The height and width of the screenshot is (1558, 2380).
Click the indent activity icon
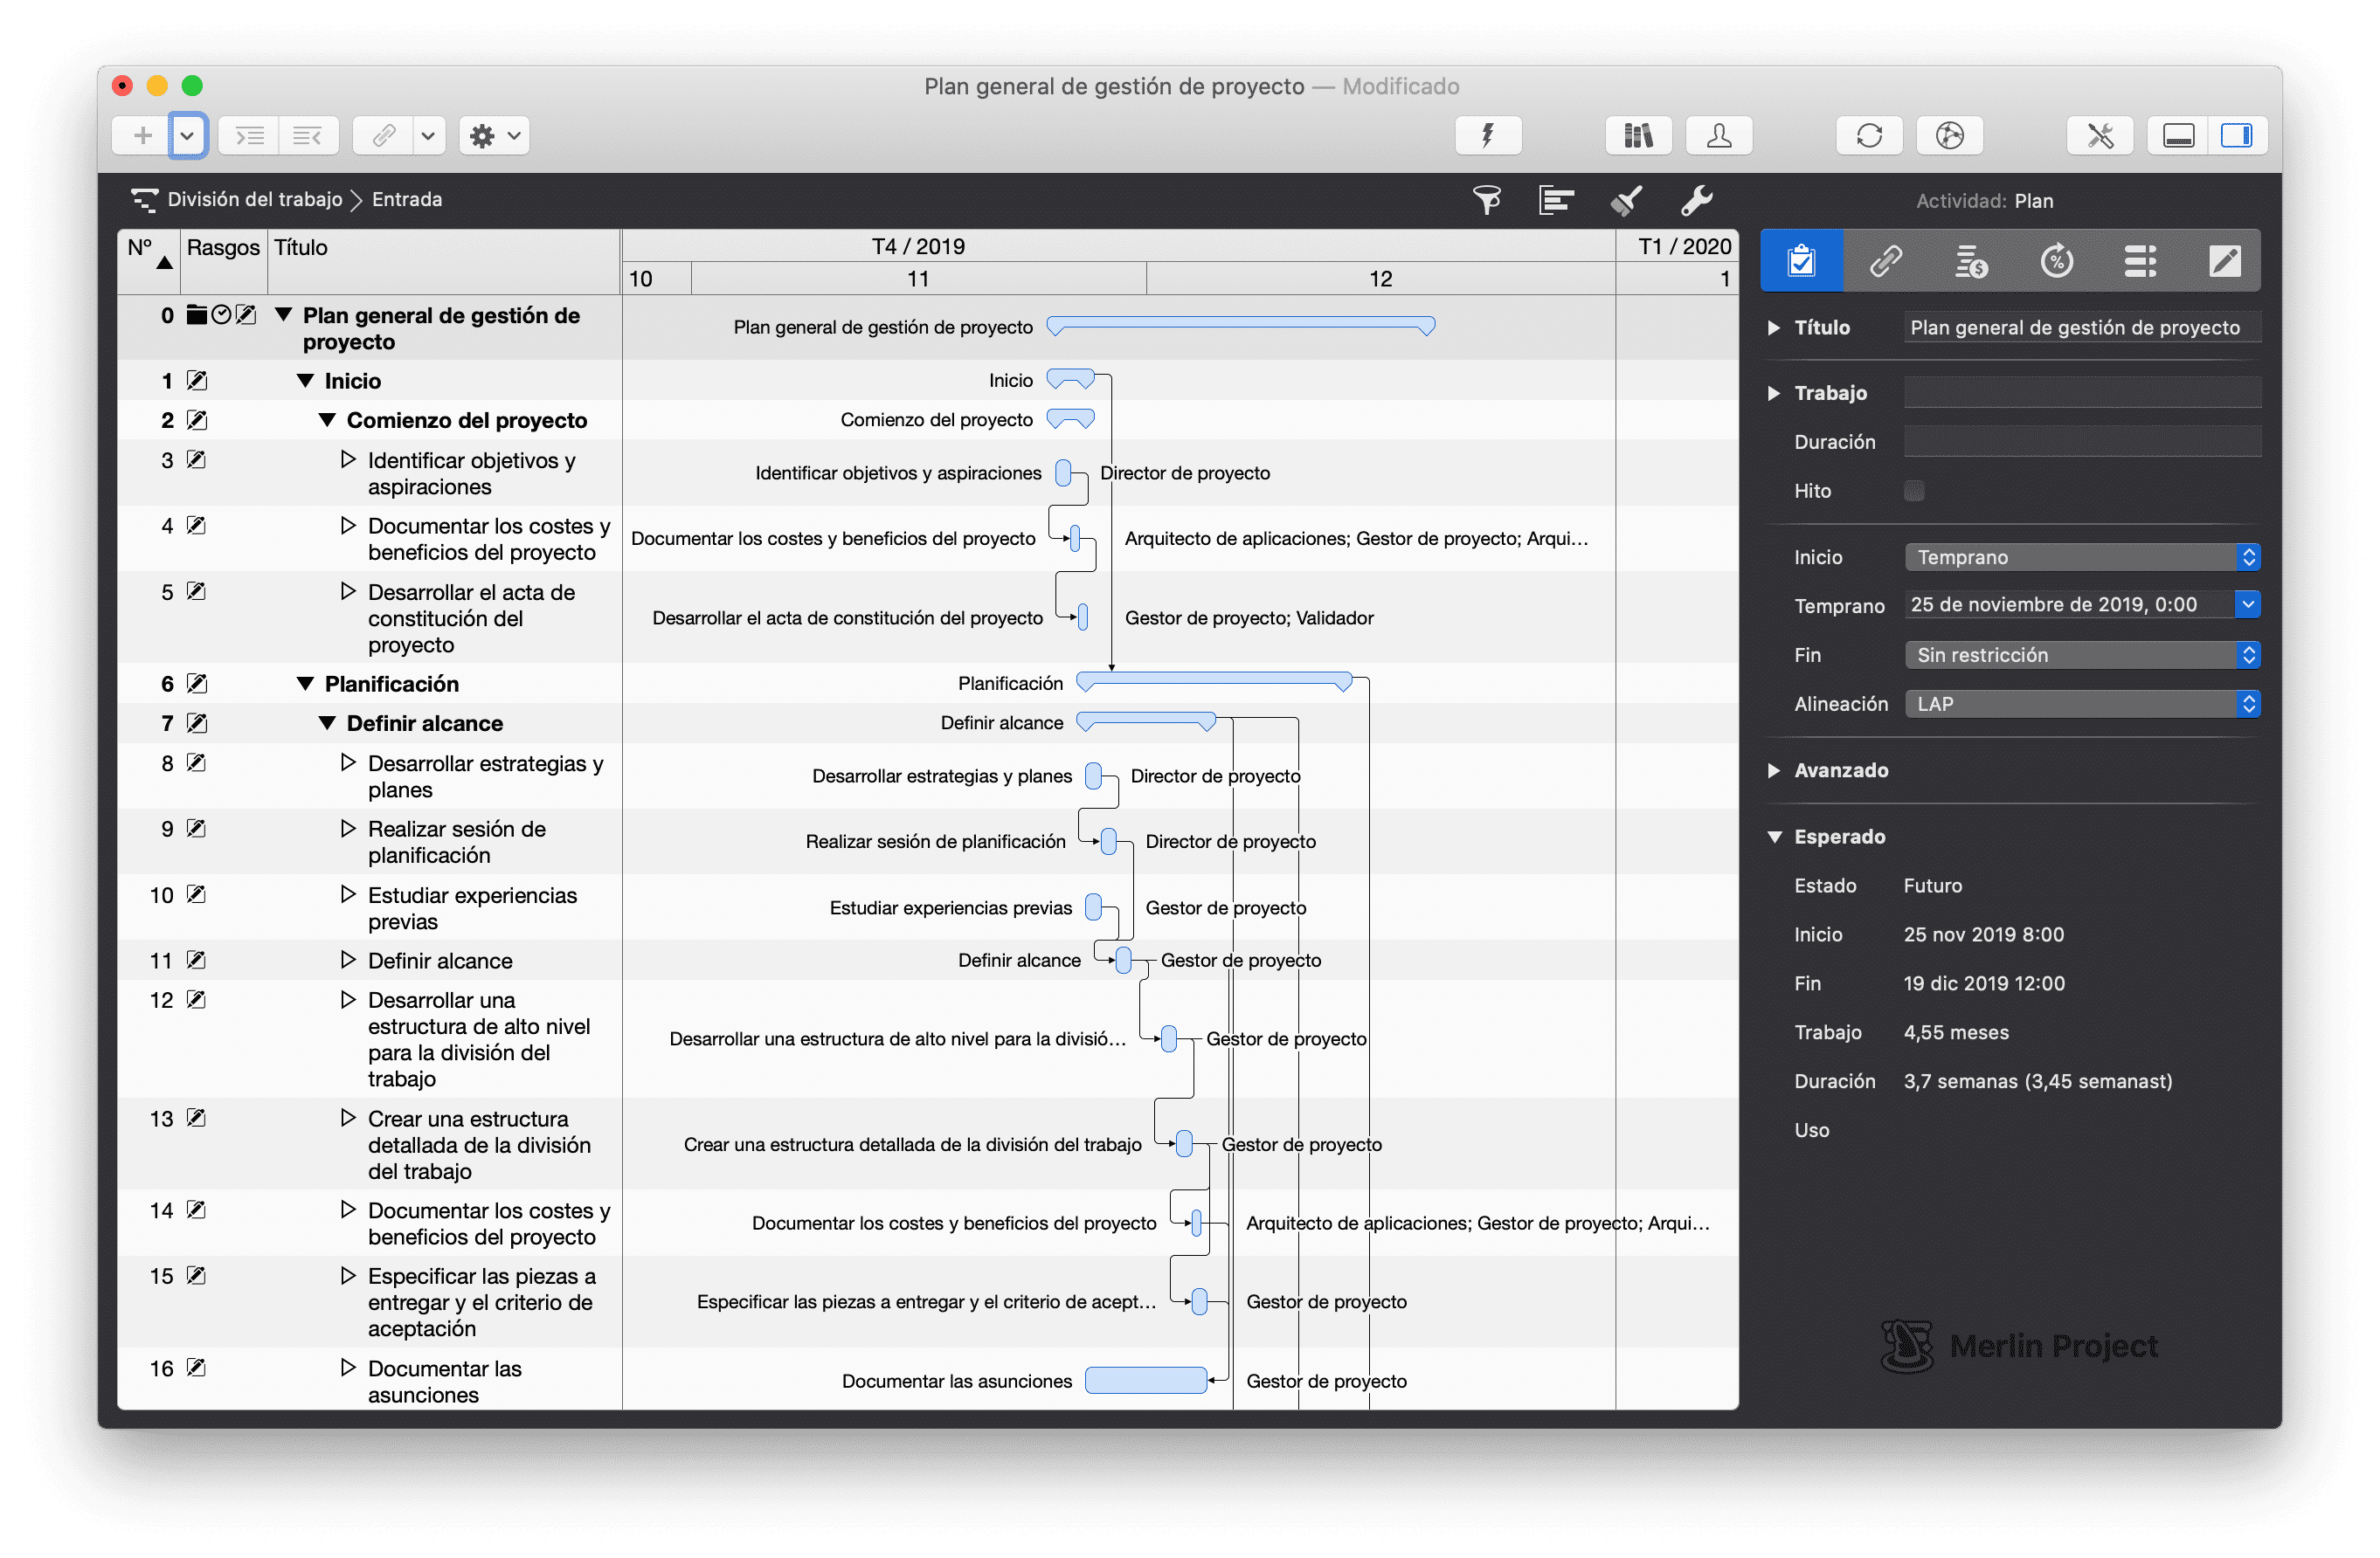(x=249, y=134)
